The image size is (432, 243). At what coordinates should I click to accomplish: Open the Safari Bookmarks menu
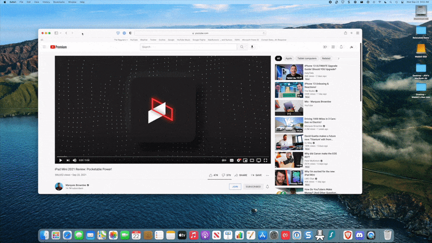59,2
